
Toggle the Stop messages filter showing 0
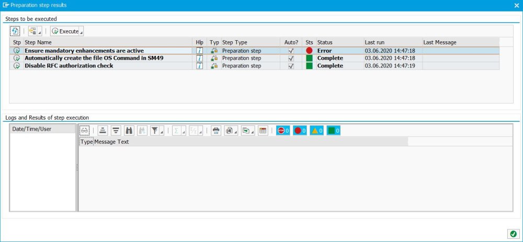(283, 131)
